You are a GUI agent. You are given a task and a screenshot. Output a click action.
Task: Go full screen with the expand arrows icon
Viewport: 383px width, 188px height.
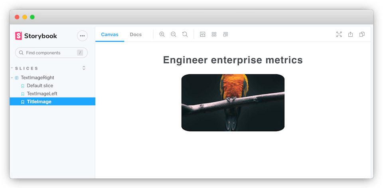pos(339,34)
